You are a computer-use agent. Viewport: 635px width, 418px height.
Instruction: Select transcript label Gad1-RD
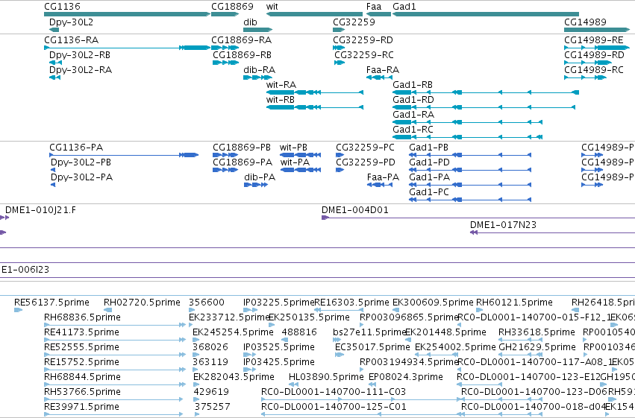coord(413,100)
